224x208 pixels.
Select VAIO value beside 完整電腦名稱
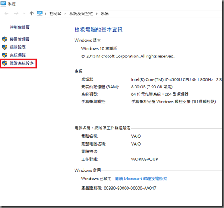tap(136, 144)
